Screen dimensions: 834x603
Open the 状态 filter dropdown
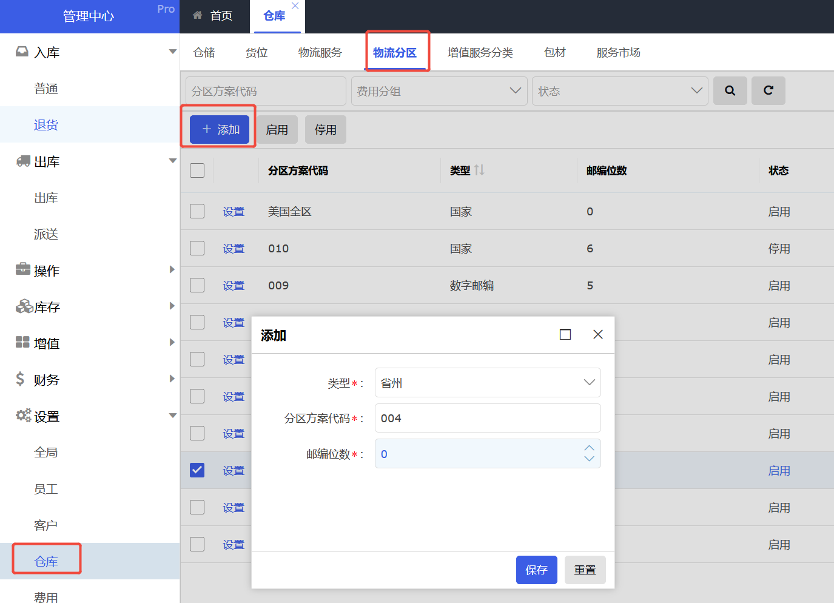(620, 91)
